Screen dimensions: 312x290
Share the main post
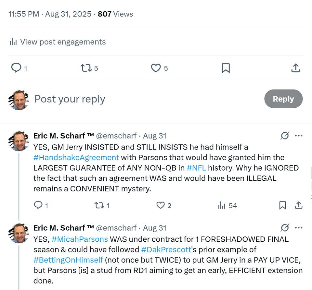click(x=295, y=68)
